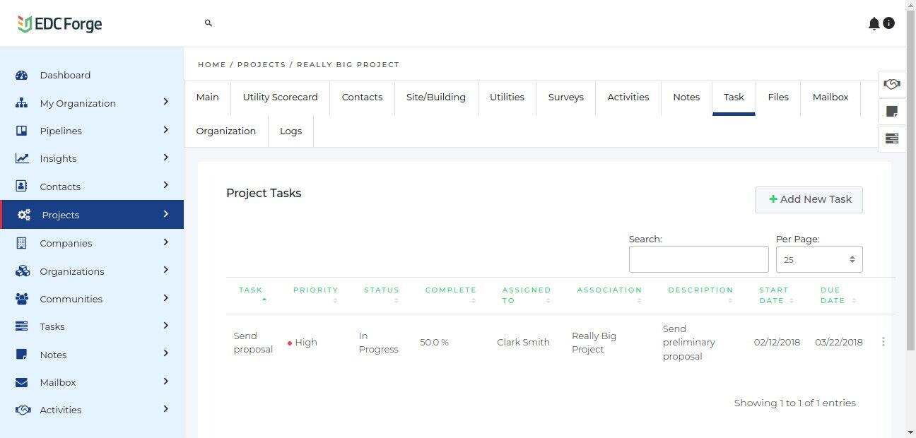Open the three-dot menu for Send proposal
Screen dimensions: 916x438
click(x=883, y=342)
